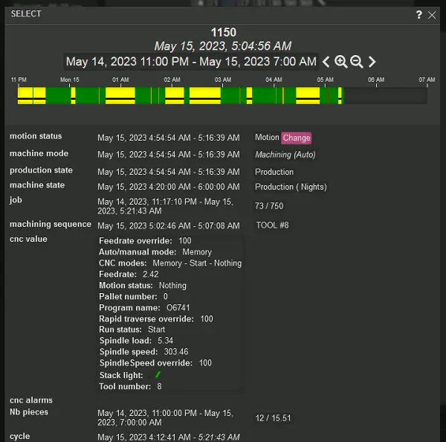446x442 pixels.
Task: Click the job count 73 / 750
Action: point(269,206)
